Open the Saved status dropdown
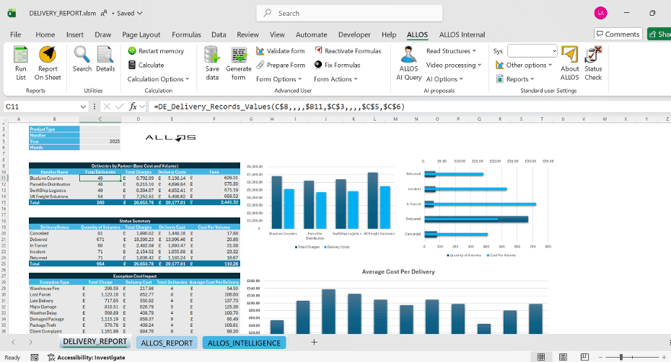 click(130, 13)
